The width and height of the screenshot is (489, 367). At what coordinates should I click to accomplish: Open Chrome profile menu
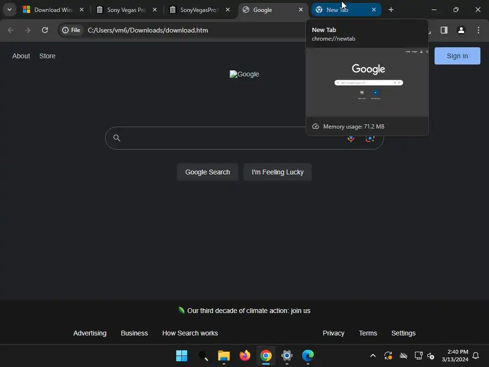[461, 30]
